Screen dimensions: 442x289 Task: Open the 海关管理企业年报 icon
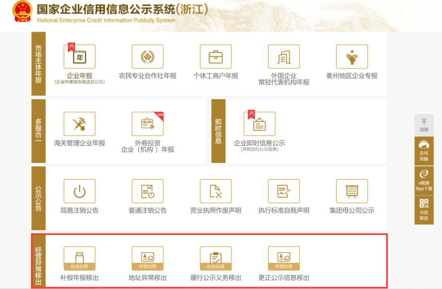click(x=79, y=124)
